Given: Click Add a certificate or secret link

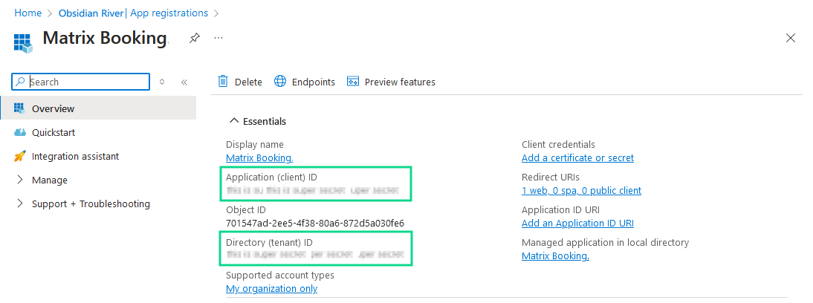Looking at the screenshot, I should coord(577,157).
